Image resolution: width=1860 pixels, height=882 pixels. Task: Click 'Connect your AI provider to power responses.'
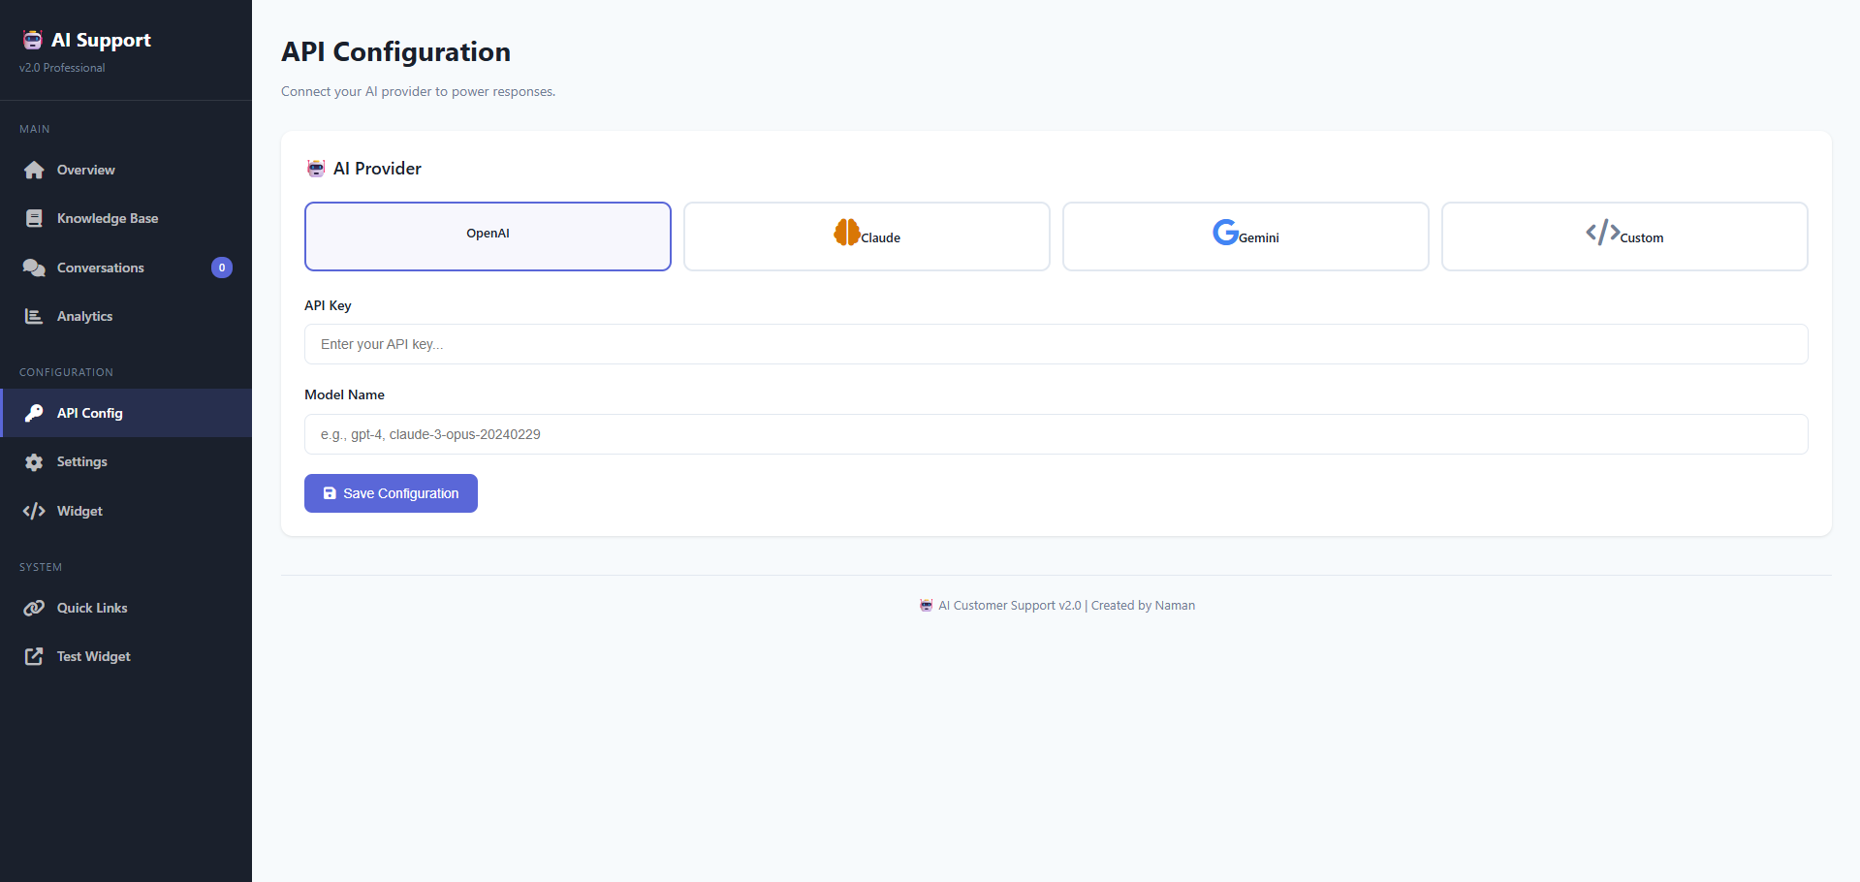418,91
